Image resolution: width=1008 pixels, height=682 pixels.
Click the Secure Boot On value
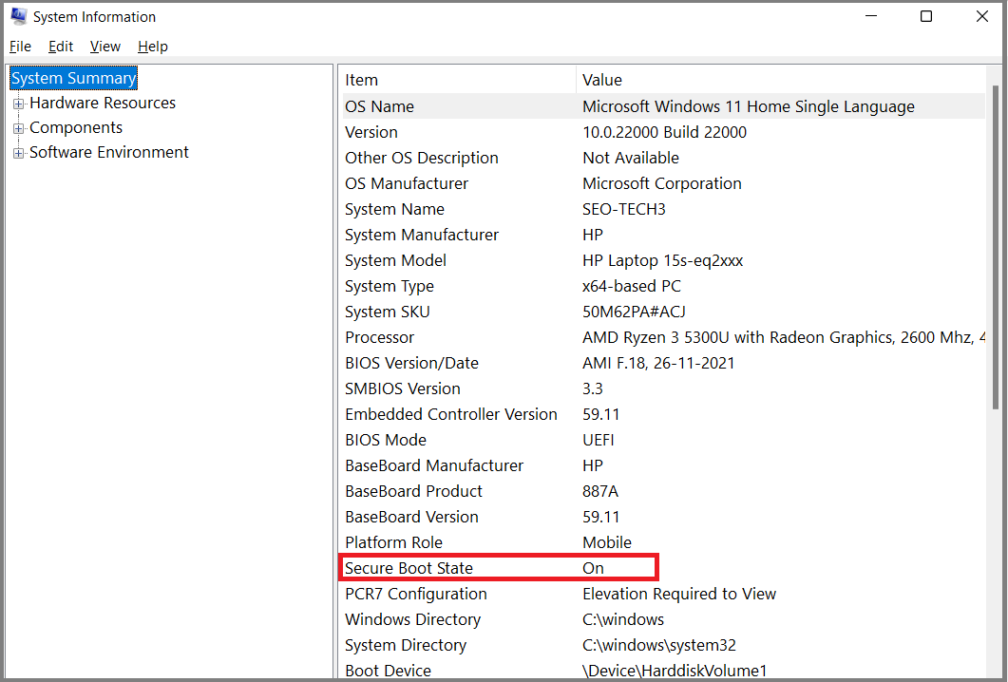click(593, 568)
